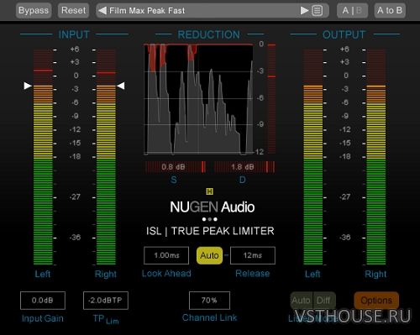Go to previous preset arrow
This screenshot has width=420, height=335.
coord(102,11)
